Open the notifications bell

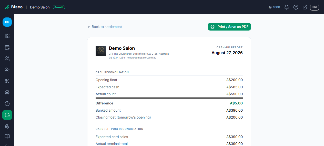point(287,7)
